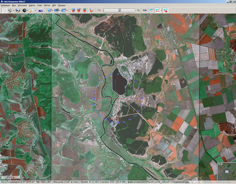This screenshot has width=236, height=184.
Task: Click the zoom out magnifier icon
Action: 100,11
